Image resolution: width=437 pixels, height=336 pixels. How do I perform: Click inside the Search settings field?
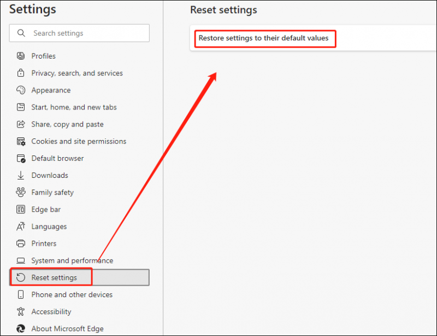click(x=79, y=33)
